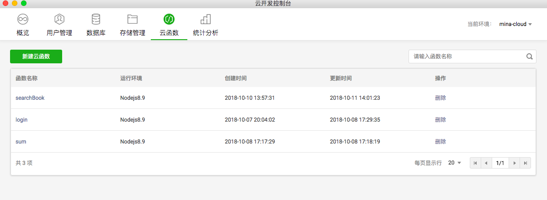Image resolution: width=547 pixels, height=200 pixels.
Task: Go to the next page arrow
Action: [515, 163]
